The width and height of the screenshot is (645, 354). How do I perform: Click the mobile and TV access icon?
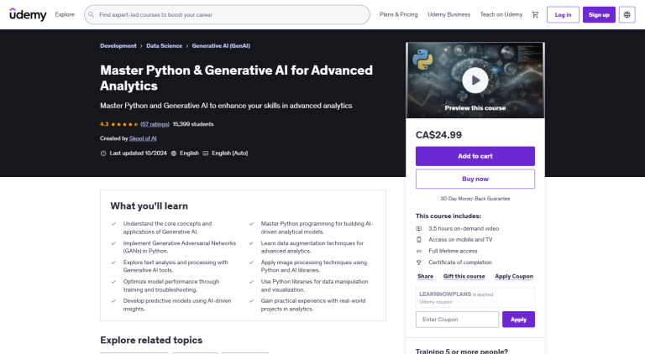(419, 239)
